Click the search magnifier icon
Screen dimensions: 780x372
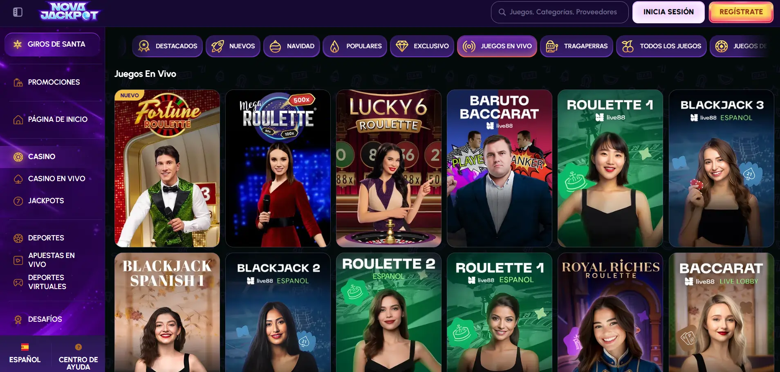502,12
